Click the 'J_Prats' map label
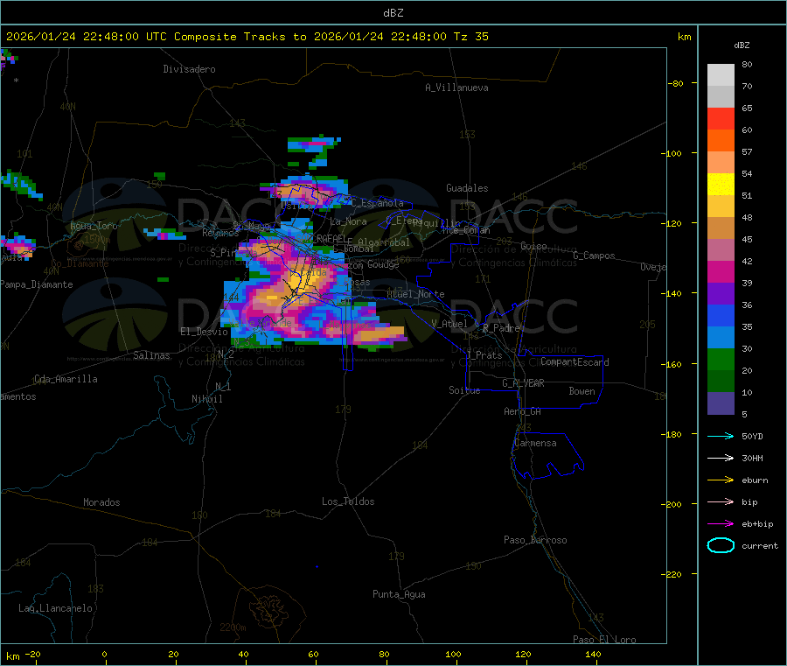This screenshot has width=787, height=666. [x=484, y=355]
